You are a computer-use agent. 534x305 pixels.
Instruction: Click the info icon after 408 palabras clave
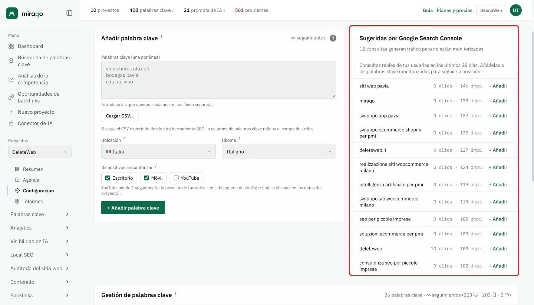(x=173, y=10)
